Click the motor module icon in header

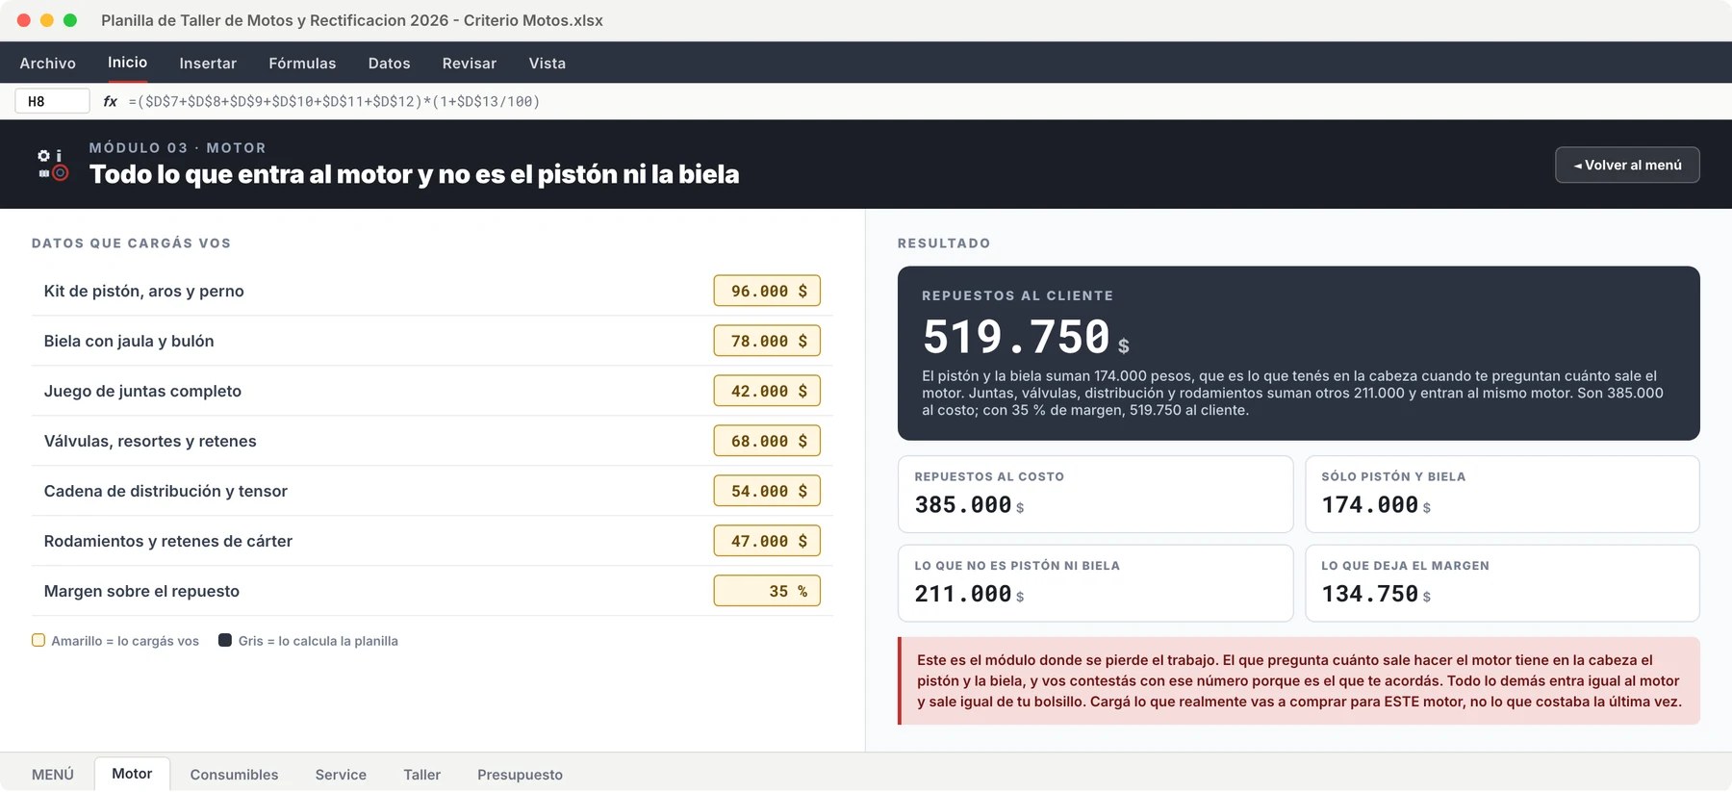(x=53, y=165)
